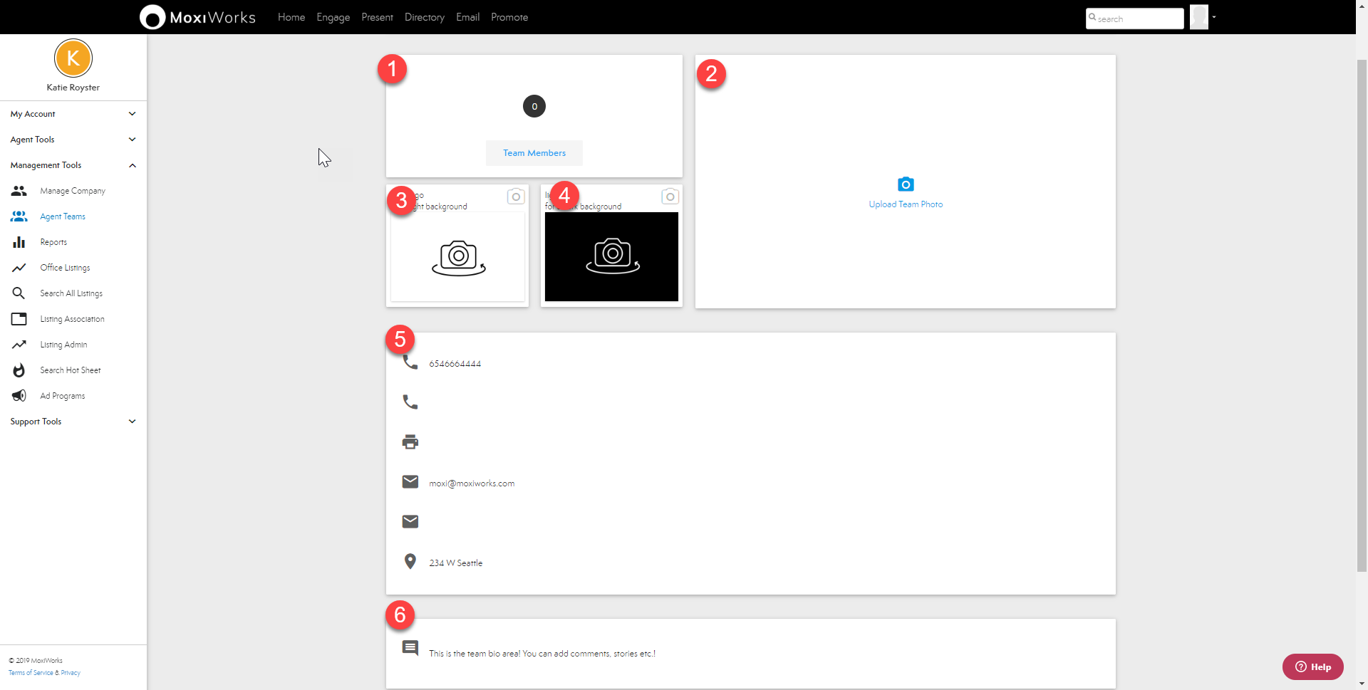Click camera icon on light background logo

pyautogui.click(x=516, y=197)
